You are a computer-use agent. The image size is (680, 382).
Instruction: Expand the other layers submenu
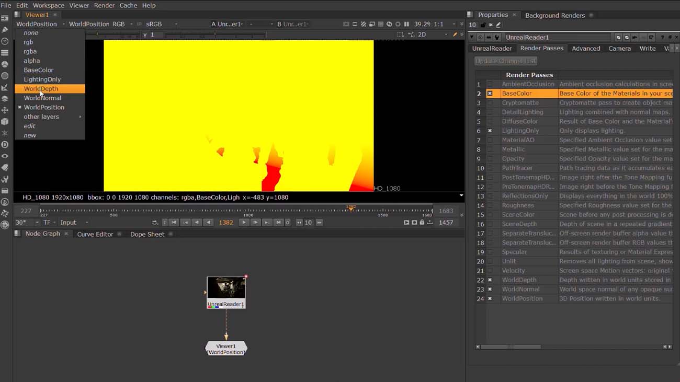coord(50,117)
